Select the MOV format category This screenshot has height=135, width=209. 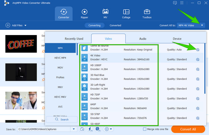coord(60,68)
